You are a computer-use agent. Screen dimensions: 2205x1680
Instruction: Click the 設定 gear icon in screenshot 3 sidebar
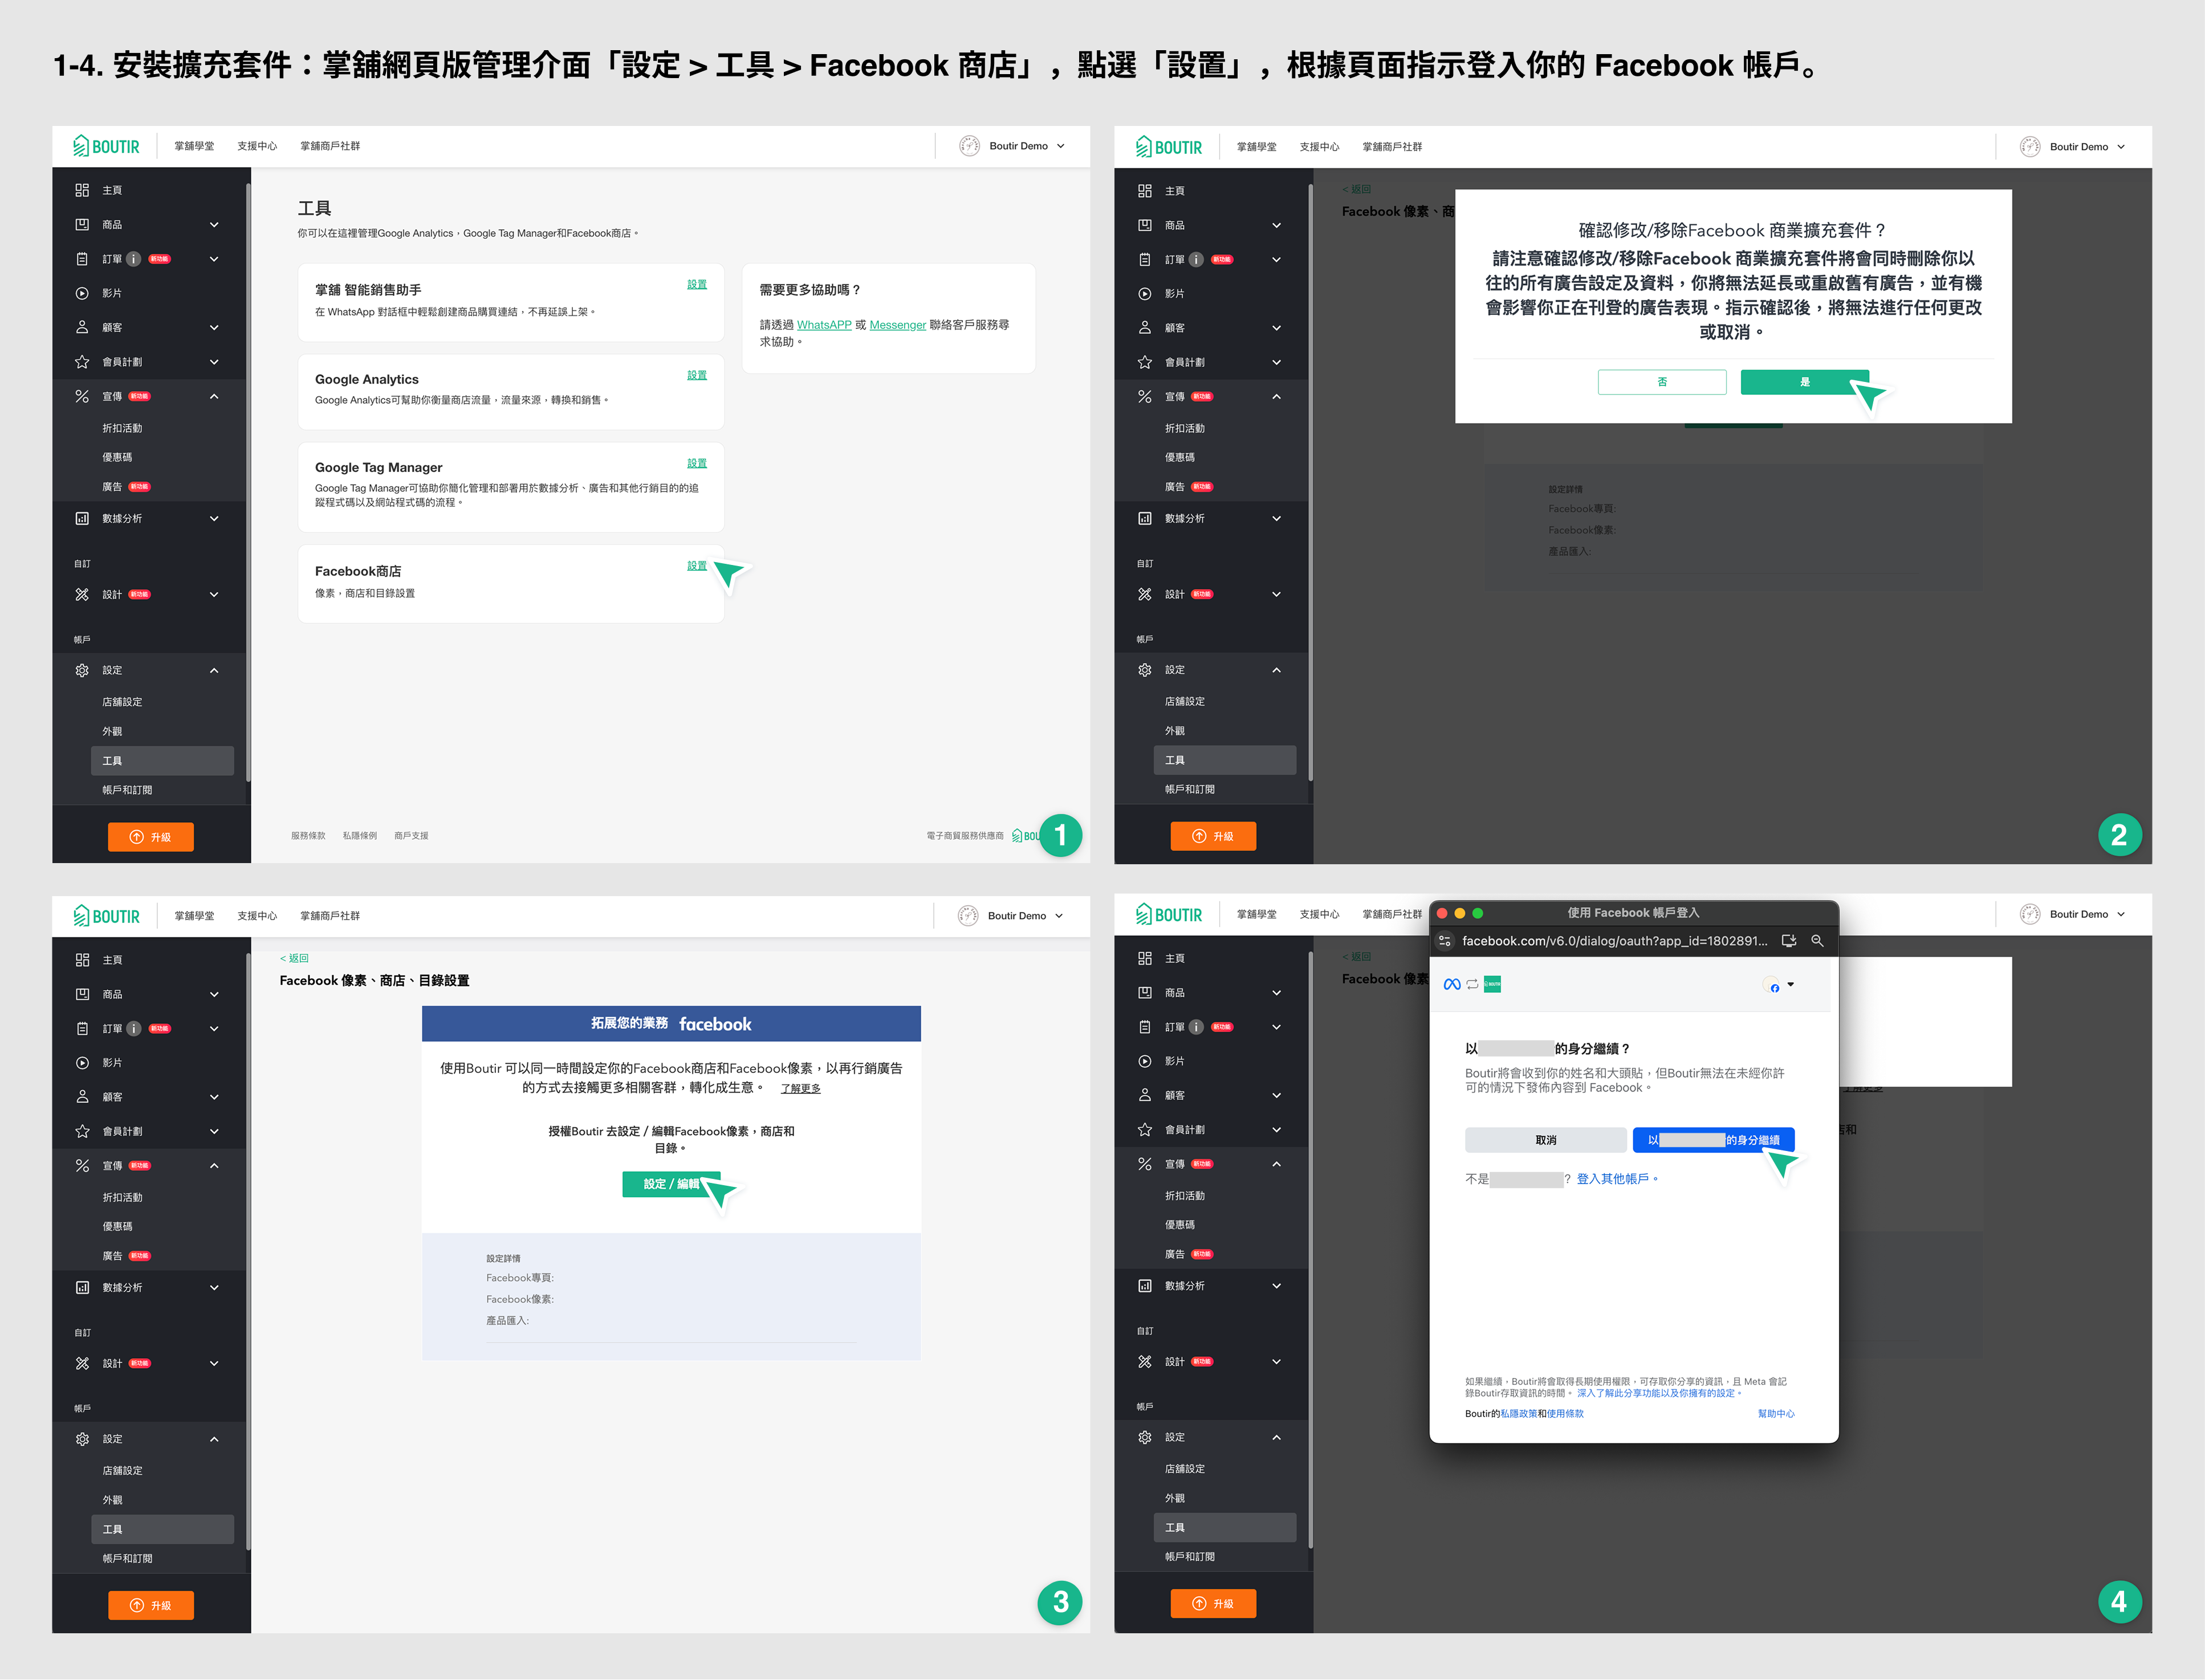point(82,1439)
